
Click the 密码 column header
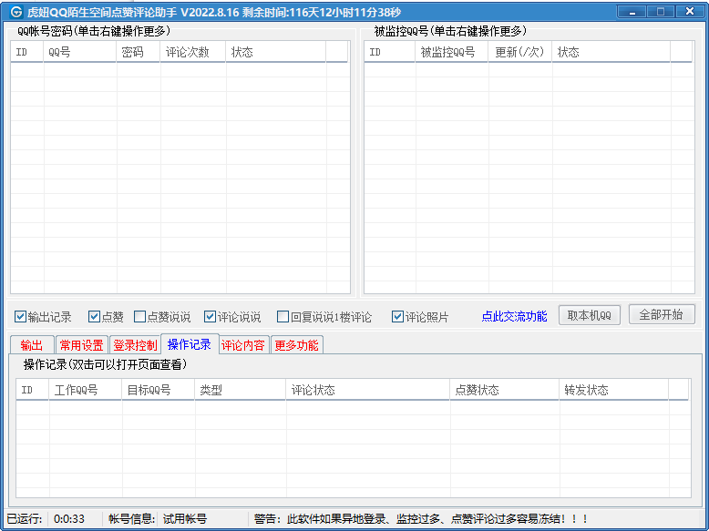[x=139, y=52]
